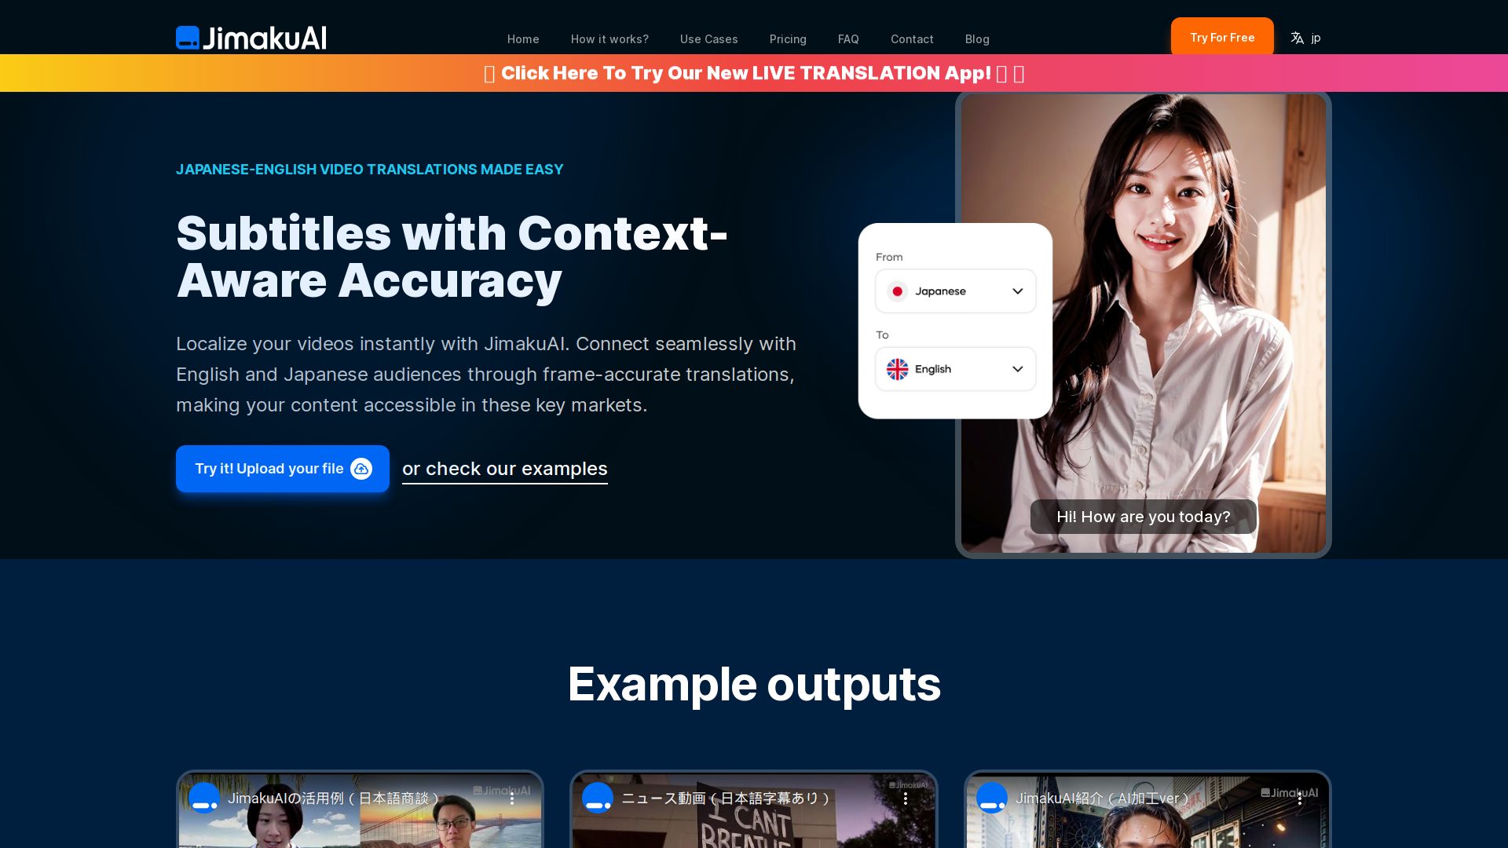
Task: Open the Use Cases menu item
Action: (709, 39)
